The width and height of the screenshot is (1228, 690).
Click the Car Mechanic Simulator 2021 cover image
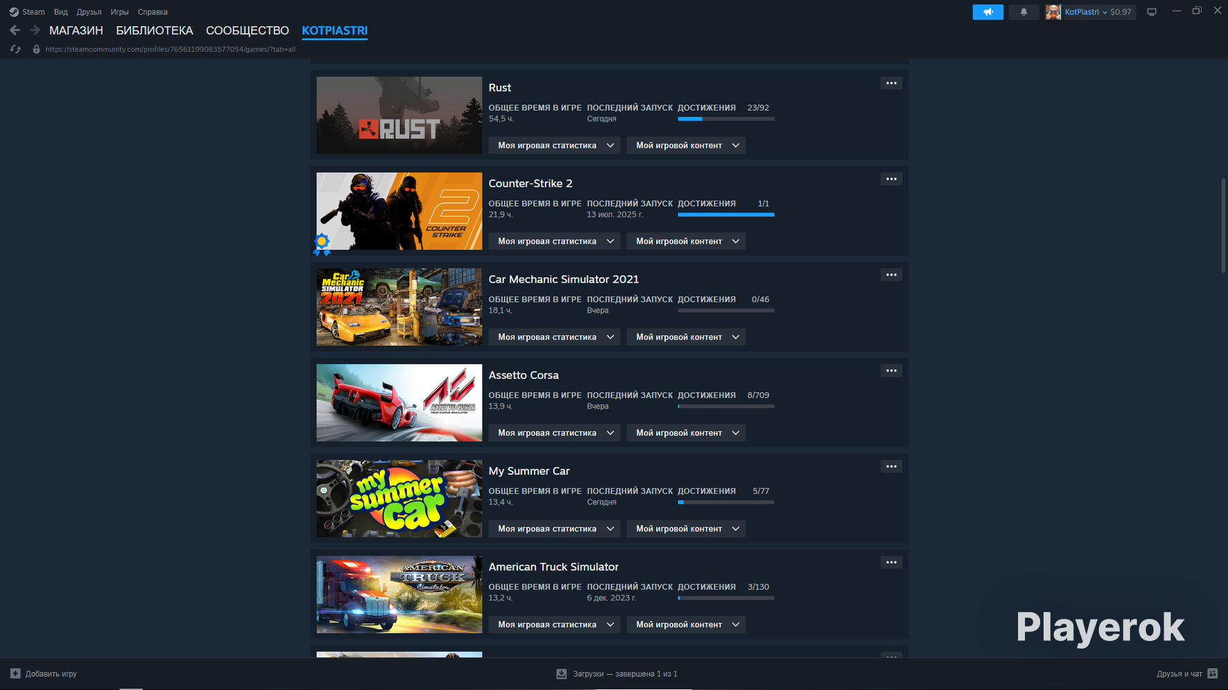(x=399, y=307)
